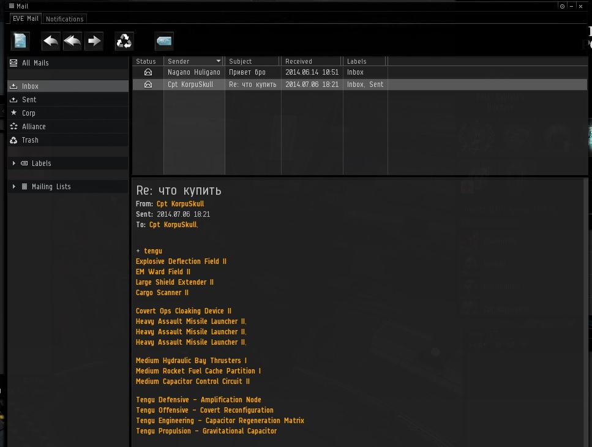592x447 pixels.
Task: Trash the selected mail with recycle icon
Action: coord(124,41)
